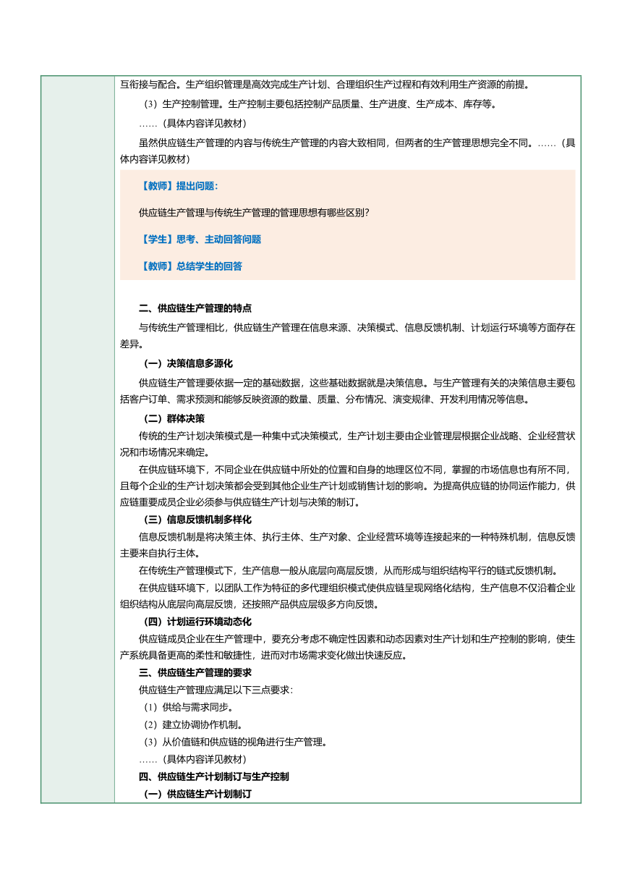This screenshot has height=880, width=622.
Task: Select the top line starting '互衔接与配合'
Action: (x=325, y=84)
